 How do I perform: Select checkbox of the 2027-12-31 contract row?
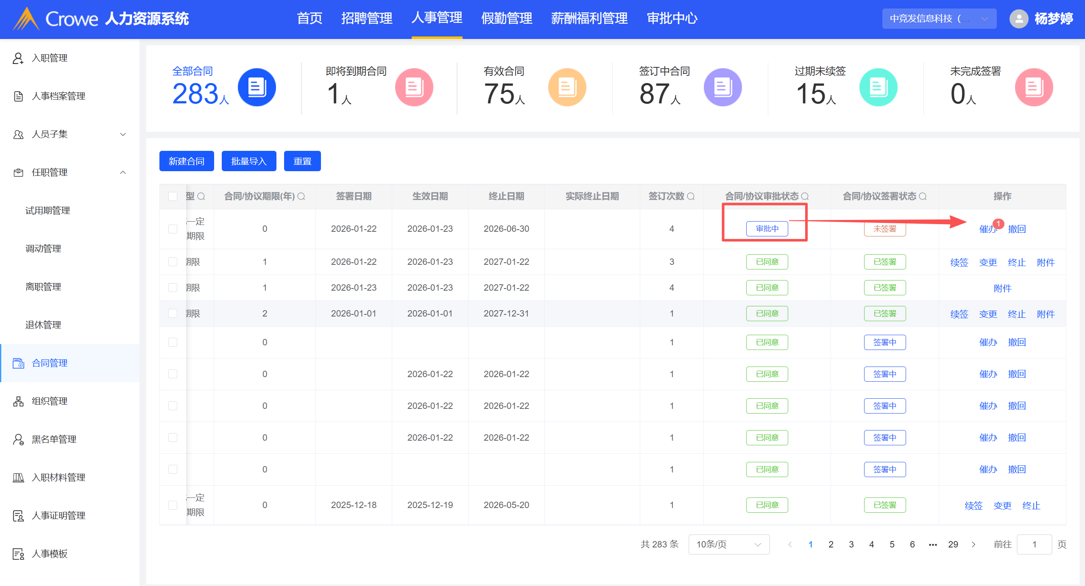click(x=173, y=314)
